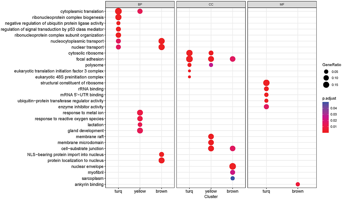Viewport: 342px width, 199px height.
Task: Click the 'brown' axis label under MF
Action: coord(298,191)
